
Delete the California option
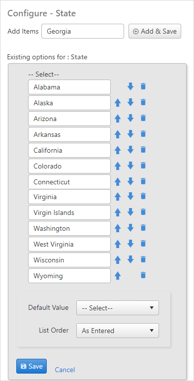tap(143, 150)
